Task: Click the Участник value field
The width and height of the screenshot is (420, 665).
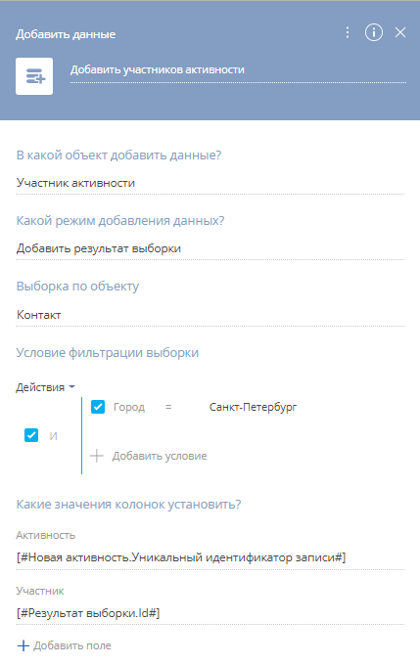Action: [210, 613]
